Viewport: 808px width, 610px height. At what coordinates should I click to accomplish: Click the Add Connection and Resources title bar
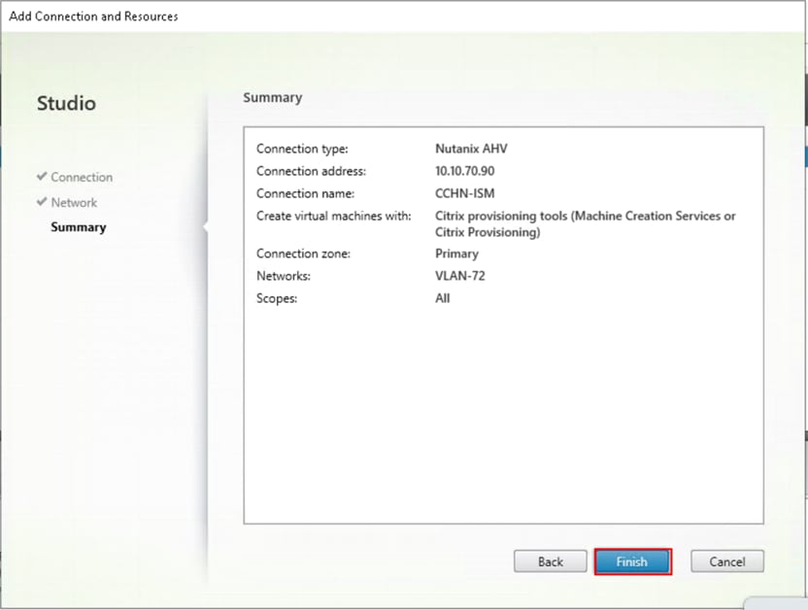93,16
